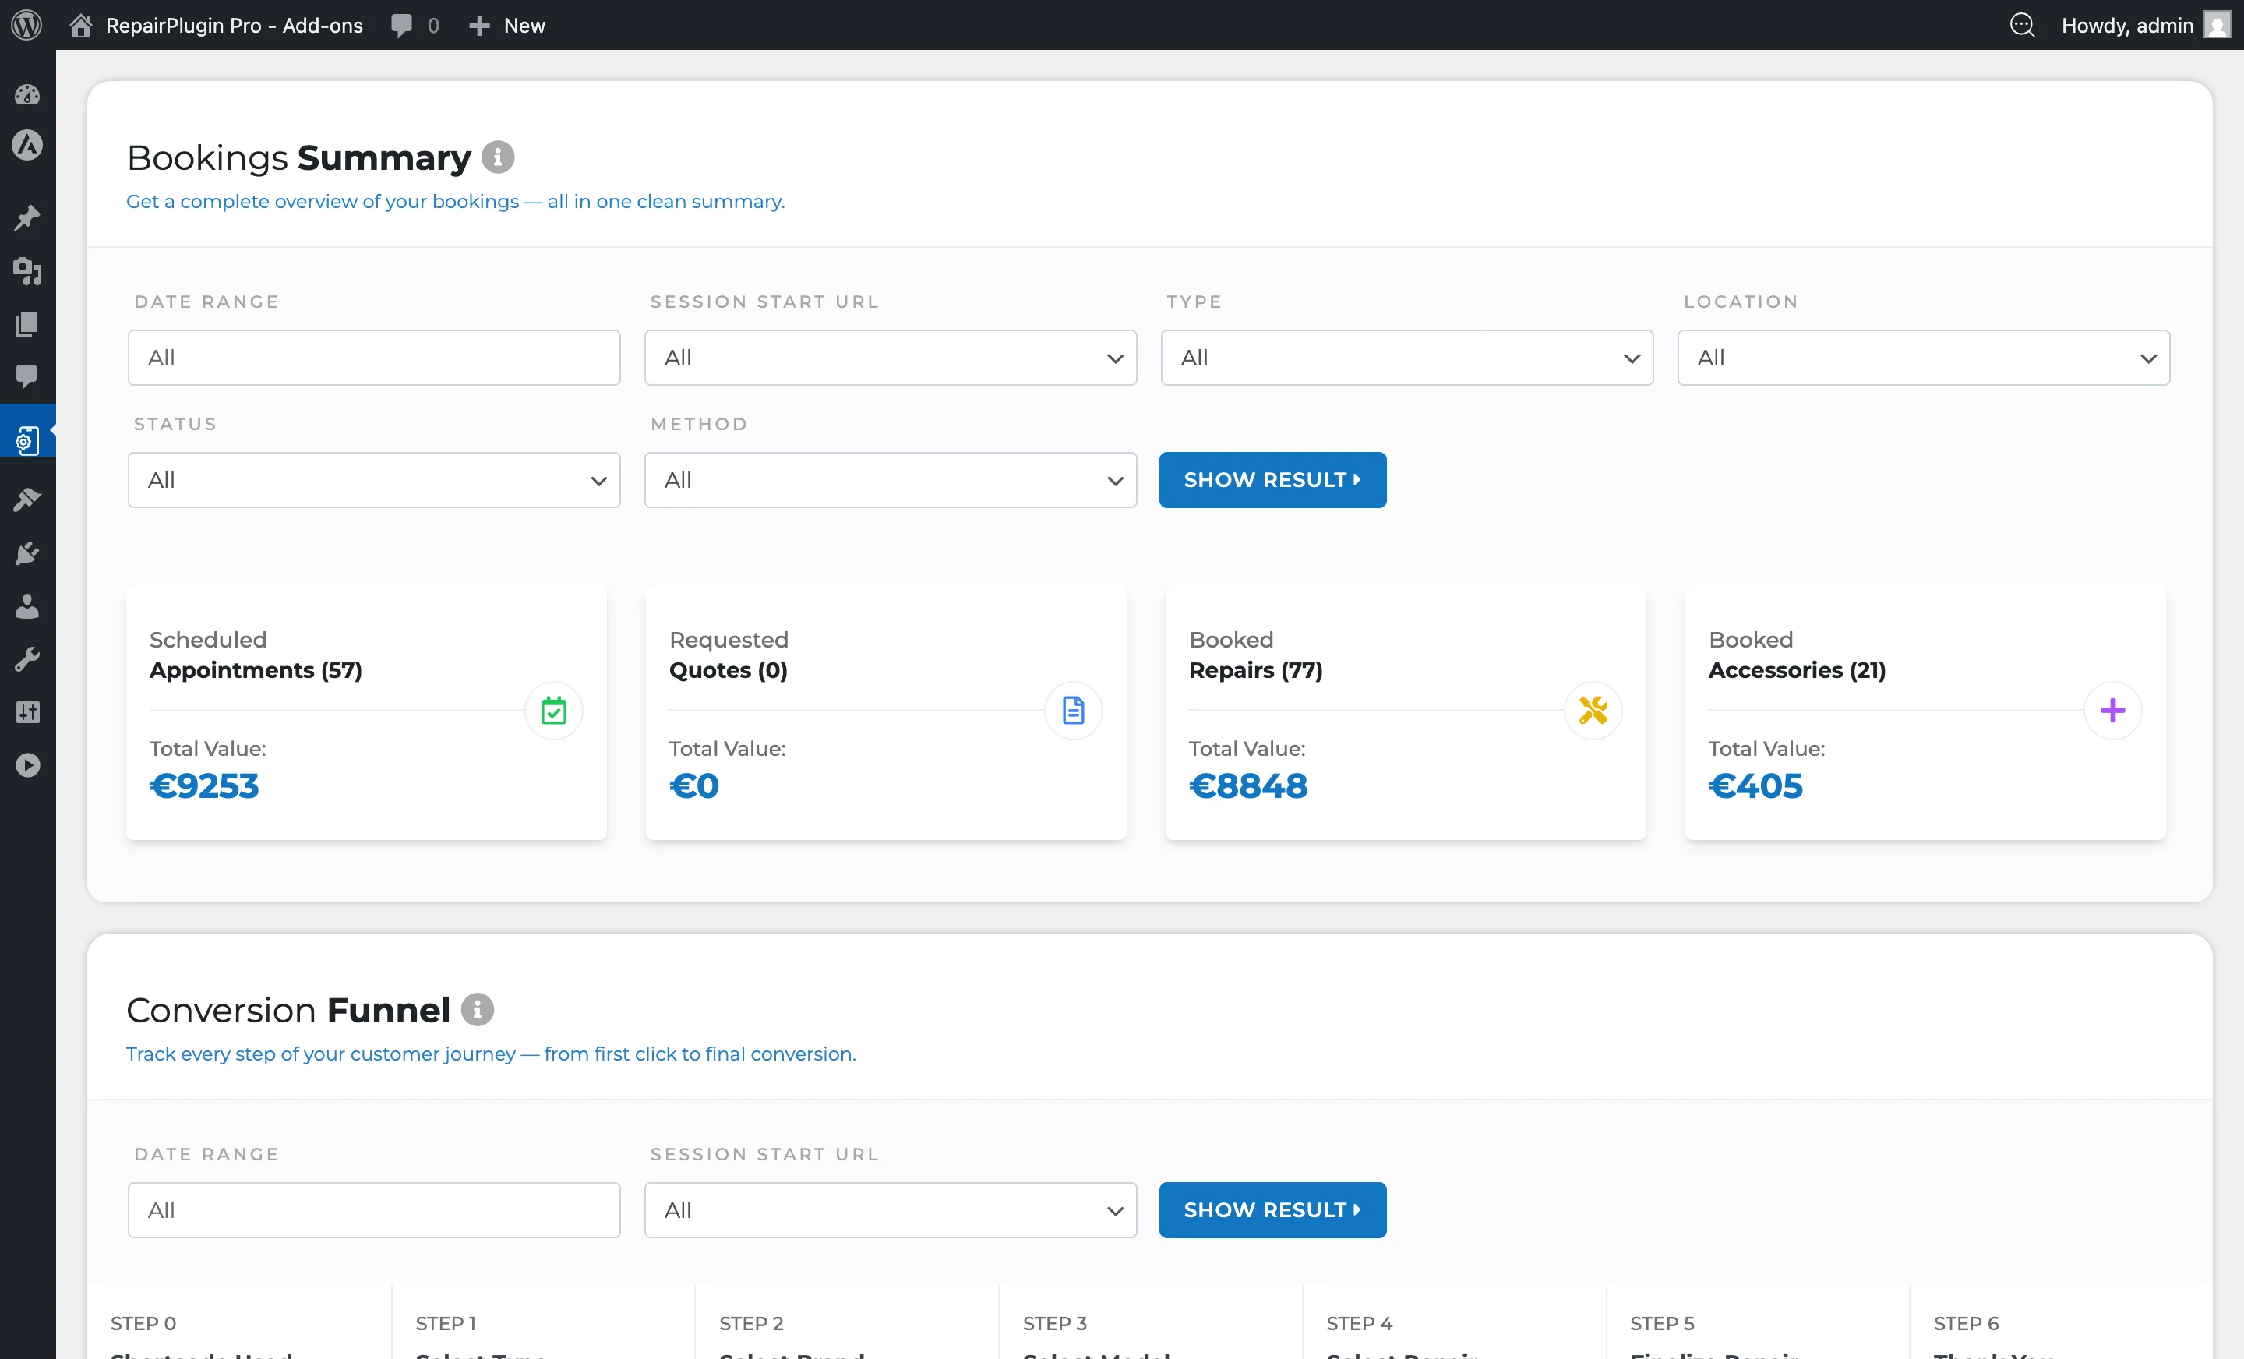Open the Media library icon
The image size is (2244, 1359).
tap(27, 271)
